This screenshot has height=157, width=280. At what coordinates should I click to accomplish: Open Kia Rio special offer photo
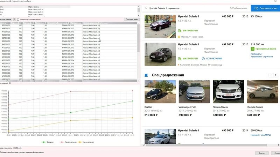point(160,91)
